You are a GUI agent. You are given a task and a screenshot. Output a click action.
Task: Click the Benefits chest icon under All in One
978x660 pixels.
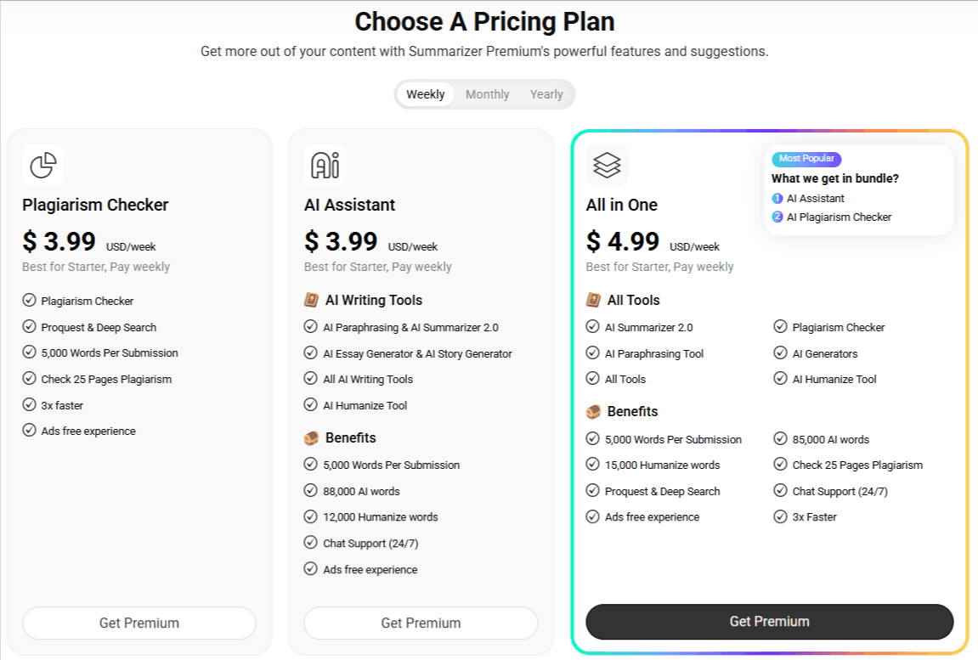(593, 412)
